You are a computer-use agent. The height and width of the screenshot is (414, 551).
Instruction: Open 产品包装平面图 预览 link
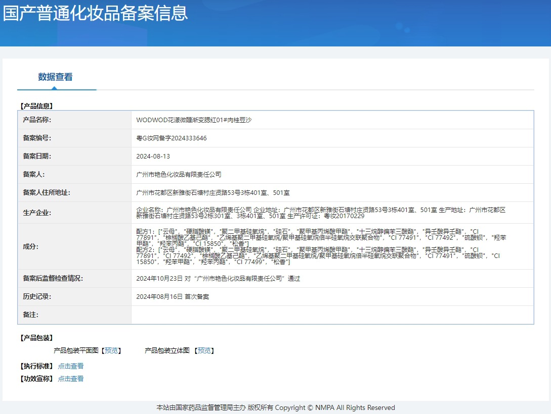pyautogui.click(x=111, y=350)
